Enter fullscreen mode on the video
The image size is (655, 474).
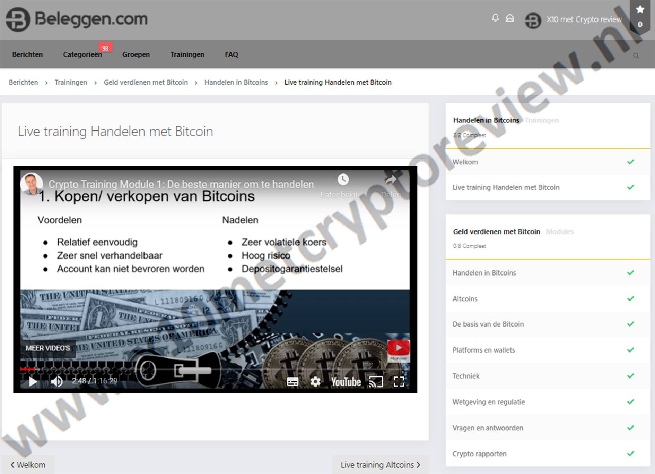[399, 382]
